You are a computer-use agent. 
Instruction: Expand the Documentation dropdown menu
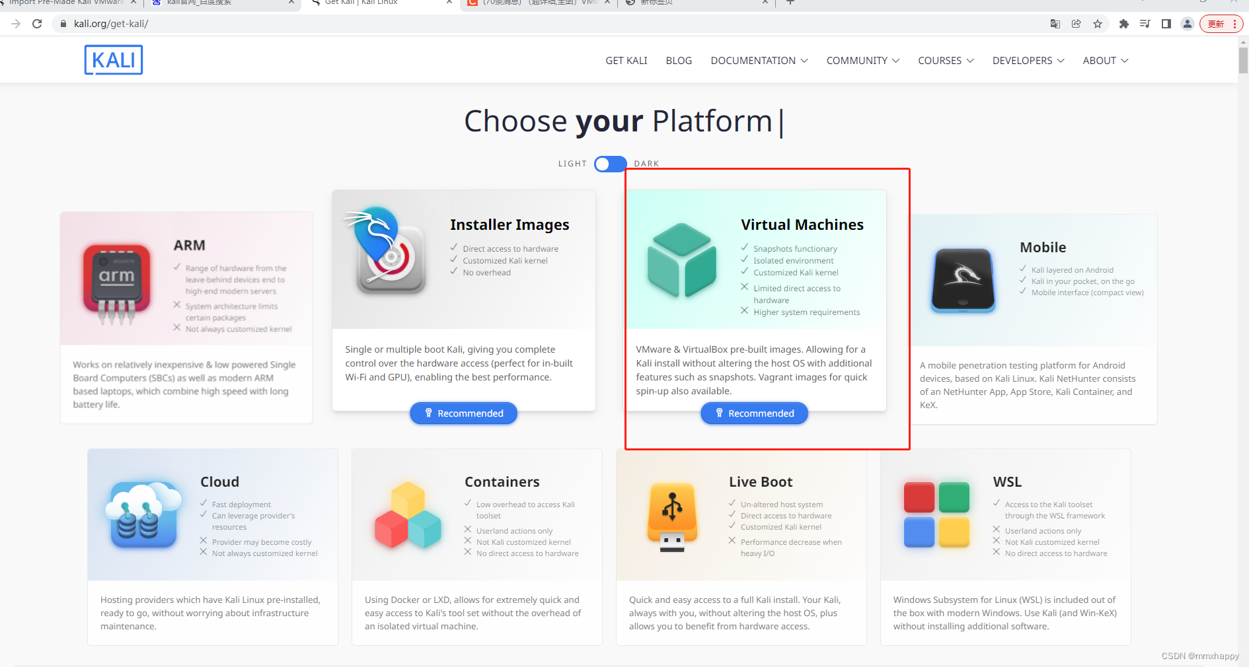point(759,60)
